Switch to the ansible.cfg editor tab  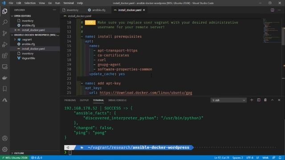point(99,10)
